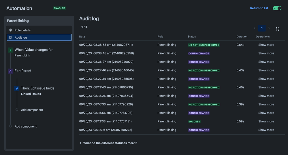Click the Return to list link
The width and height of the screenshot is (288, 155).
click(259, 8)
